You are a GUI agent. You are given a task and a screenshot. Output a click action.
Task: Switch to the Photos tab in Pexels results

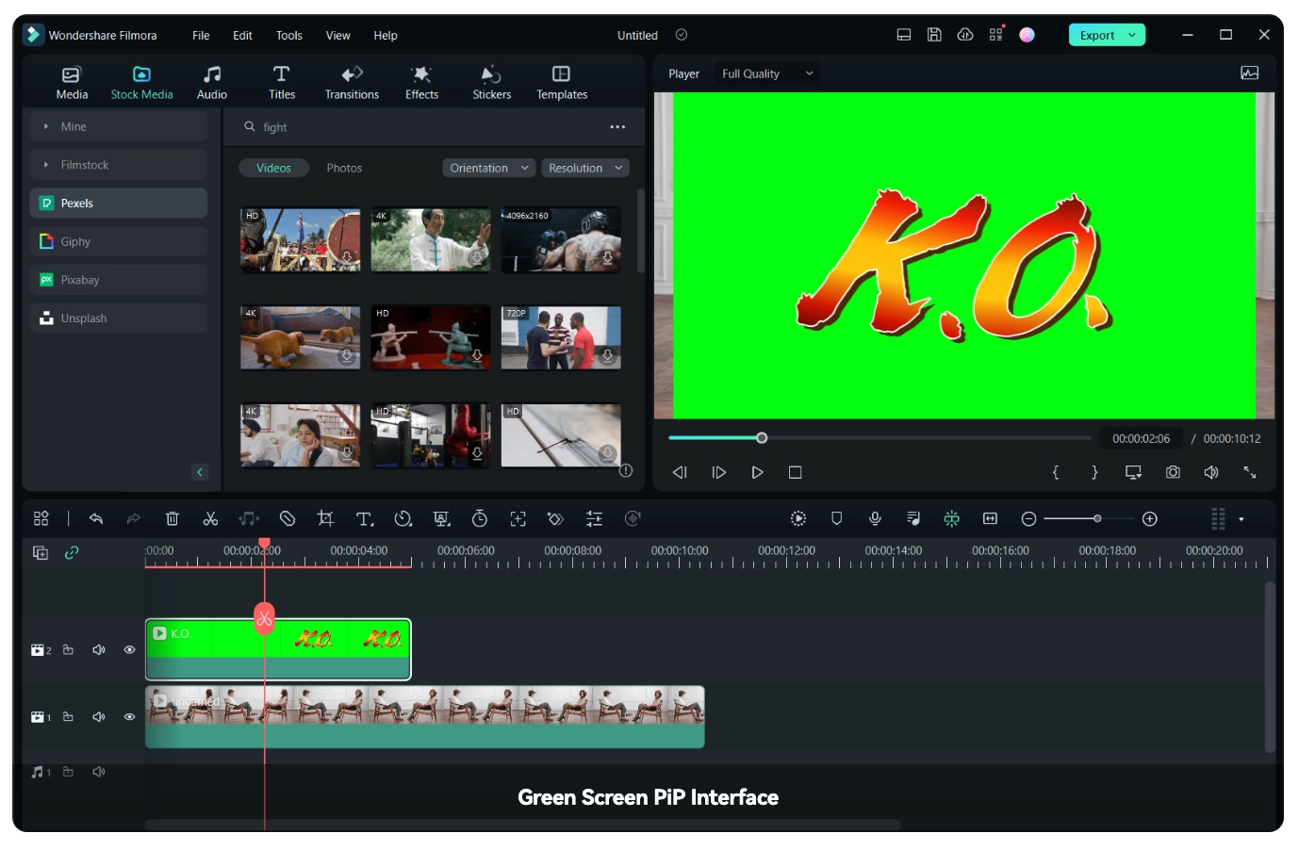(344, 168)
